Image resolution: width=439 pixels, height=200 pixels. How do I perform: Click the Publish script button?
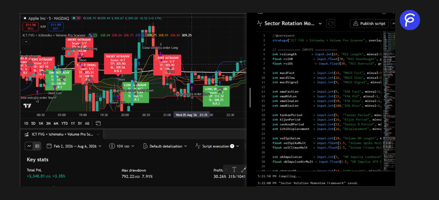pos(369,23)
